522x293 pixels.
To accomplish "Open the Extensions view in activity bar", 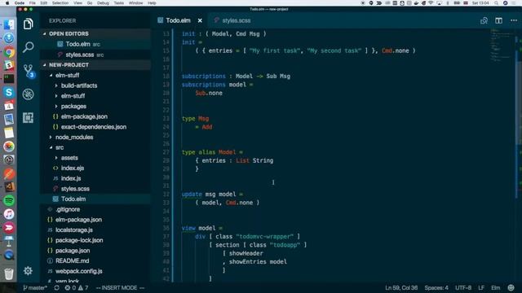I will click(x=29, y=117).
